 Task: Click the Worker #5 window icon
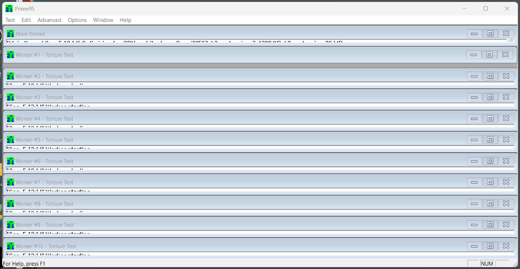pyautogui.click(x=10, y=140)
